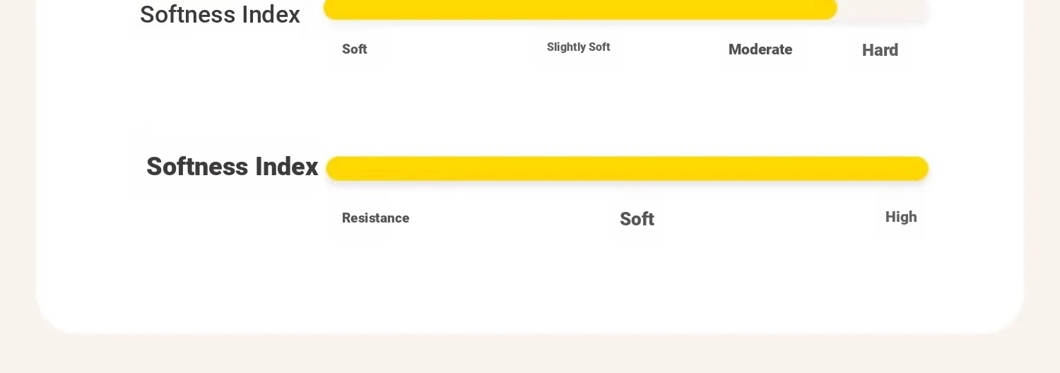Set the slider above the "Resistance" label

[375, 168]
